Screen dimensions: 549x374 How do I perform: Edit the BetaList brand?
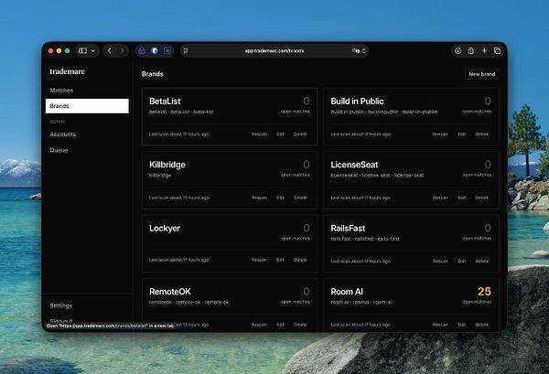click(x=280, y=134)
